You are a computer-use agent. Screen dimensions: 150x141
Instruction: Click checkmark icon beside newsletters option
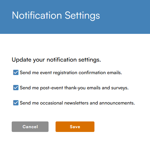tap(16, 103)
